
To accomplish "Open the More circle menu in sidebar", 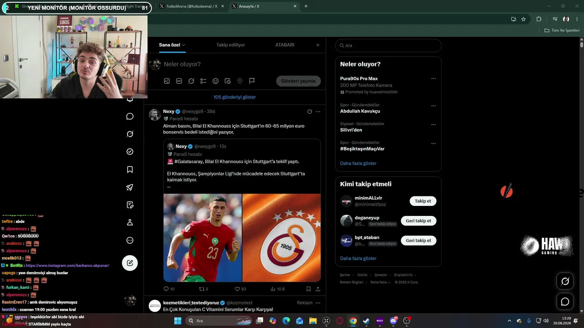I will click(x=130, y=240).
